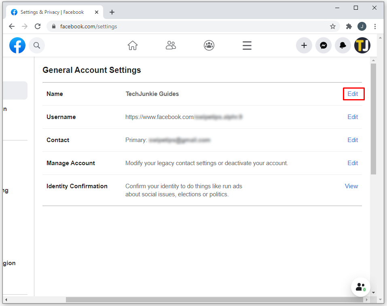This screenshot has width=387, height=306.
Task: Edit the Contact email setting
Action: [353, 140]
